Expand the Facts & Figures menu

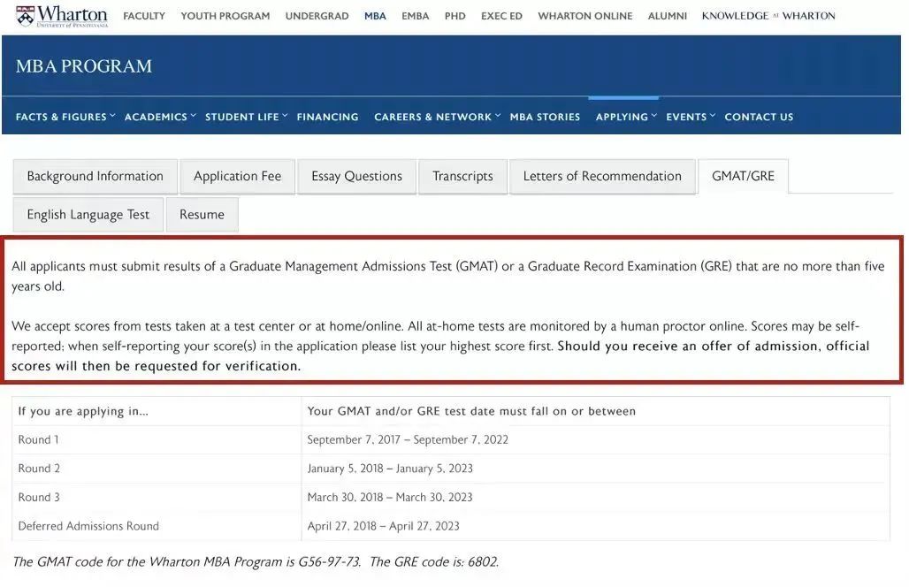pyautogui.click(x=65, y=117)
